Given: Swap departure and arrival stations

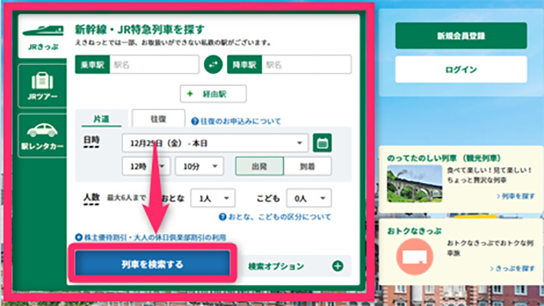Looking at the screenshot, I should 213,64.
